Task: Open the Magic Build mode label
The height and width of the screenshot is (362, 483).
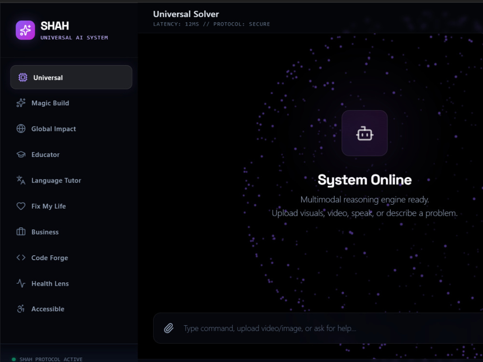Action: (50, 103)
